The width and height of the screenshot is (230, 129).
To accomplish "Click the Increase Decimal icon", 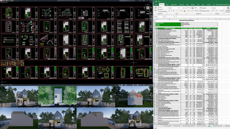I will click(221, 11).
